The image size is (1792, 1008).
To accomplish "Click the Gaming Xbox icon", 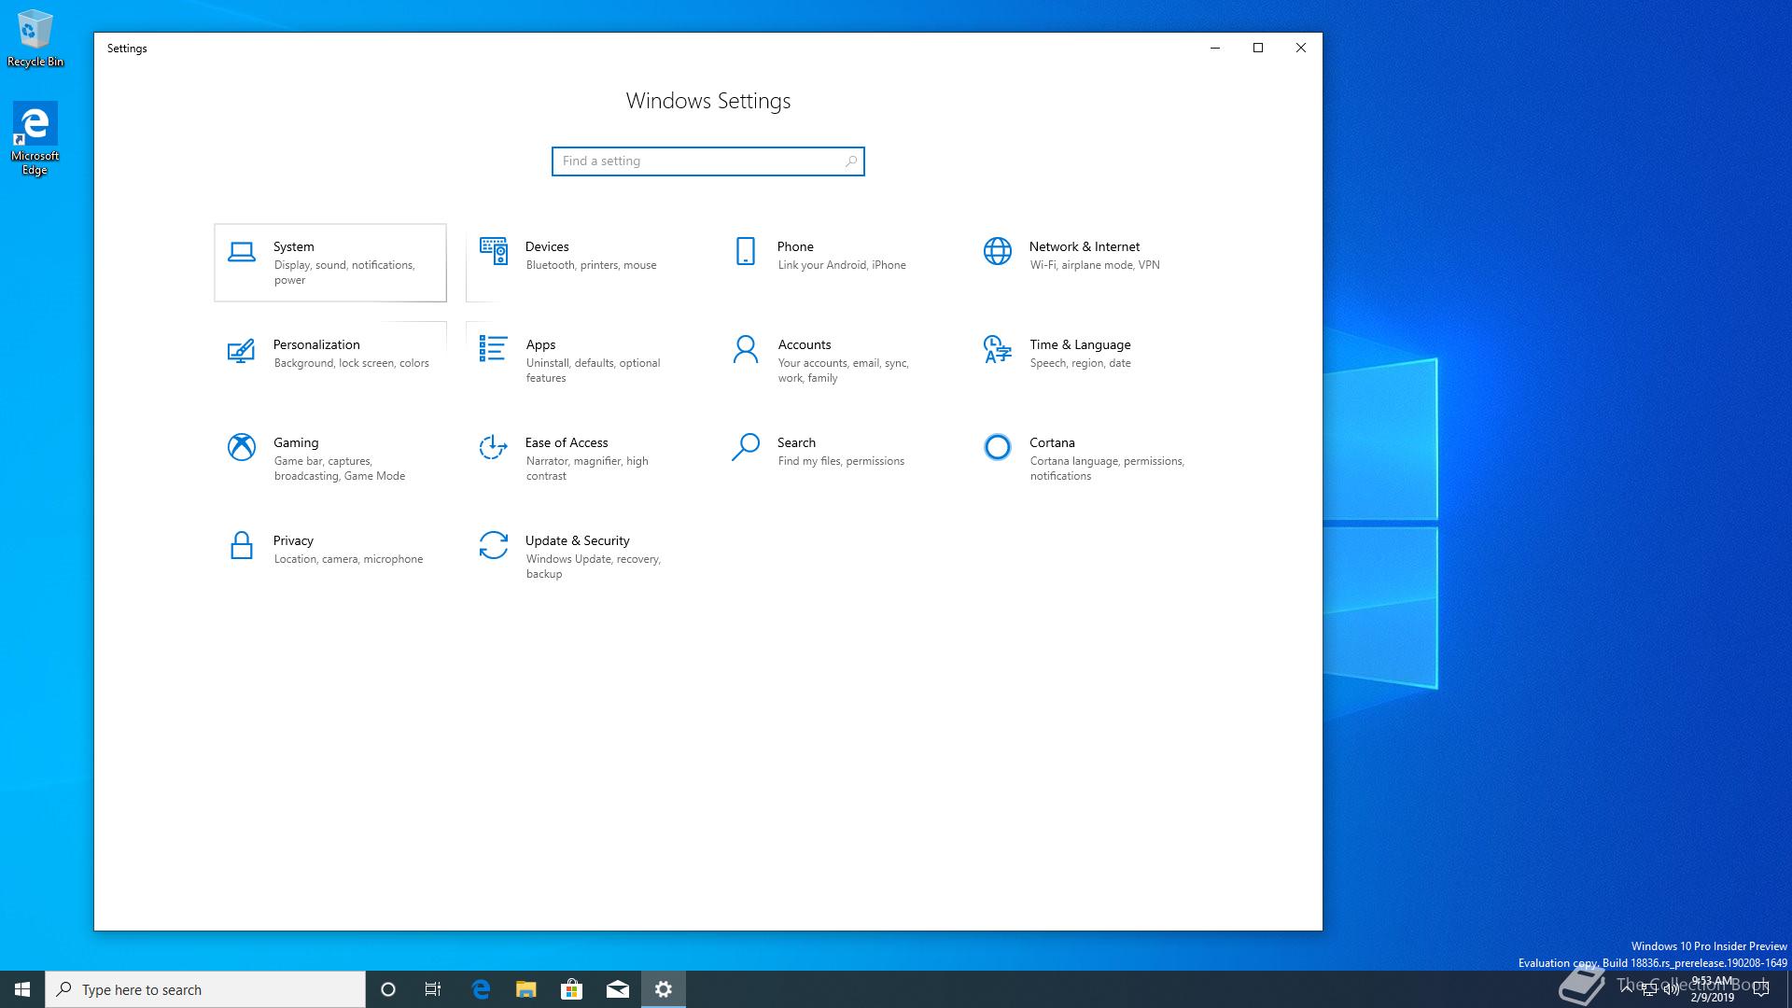I will coord(242,447).
